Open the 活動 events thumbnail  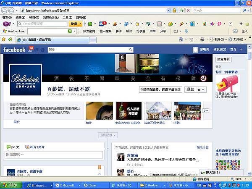pos(187,111)
